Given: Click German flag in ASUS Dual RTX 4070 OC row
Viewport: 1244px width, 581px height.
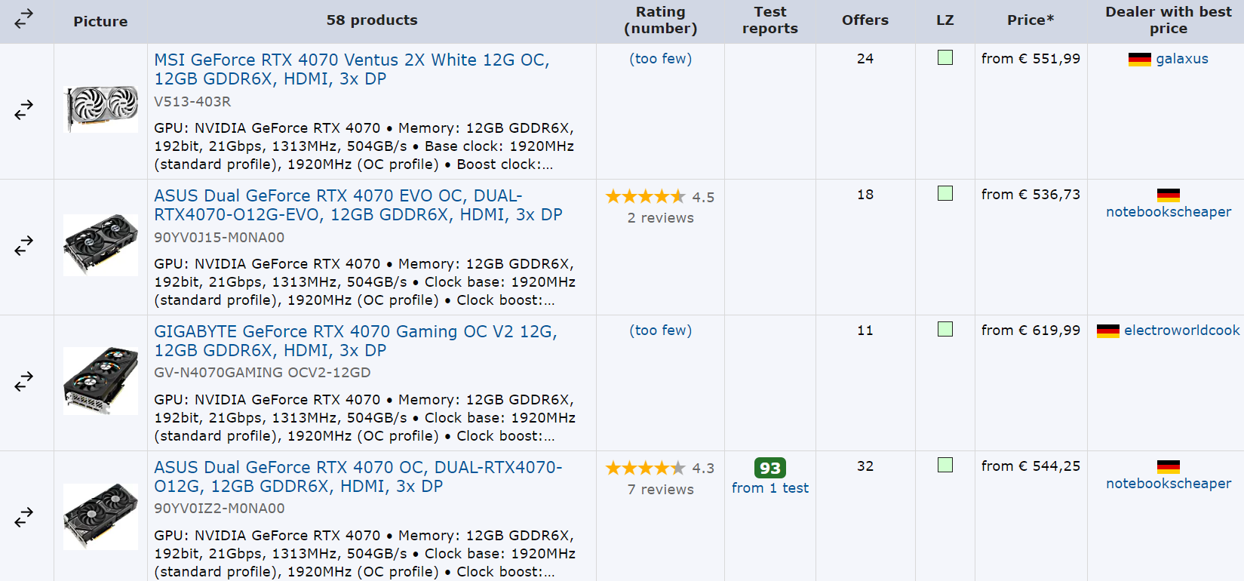Looking at the screenshot, I should [1168, 467].
